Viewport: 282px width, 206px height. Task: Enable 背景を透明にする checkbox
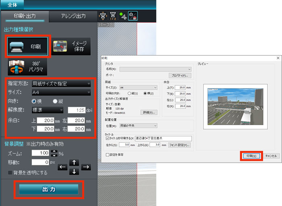pyautogui.click(x=10, y=173)
